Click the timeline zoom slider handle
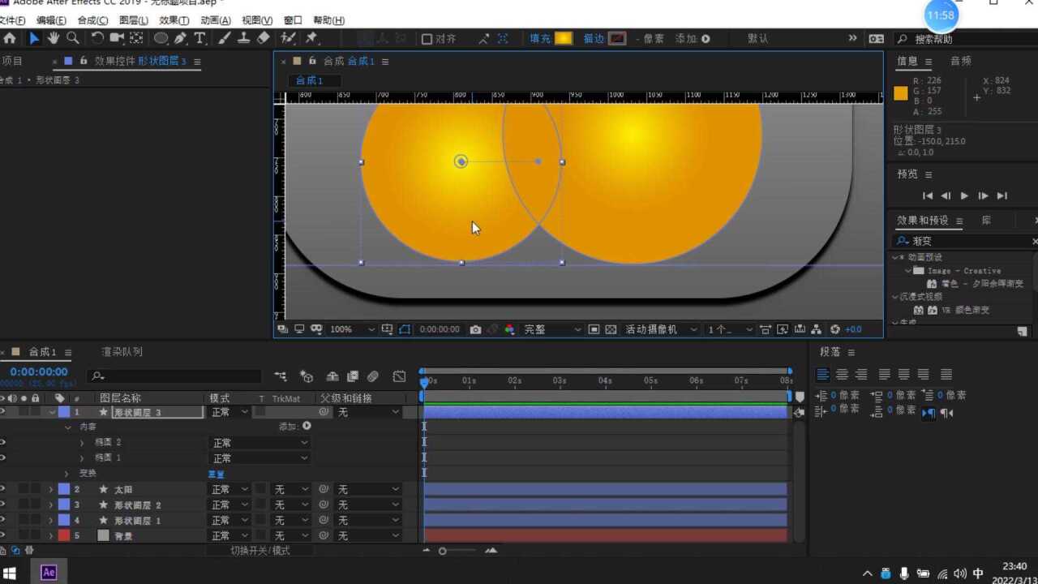The width and height of the screenshot is (1038, 584). coord(442,551)
